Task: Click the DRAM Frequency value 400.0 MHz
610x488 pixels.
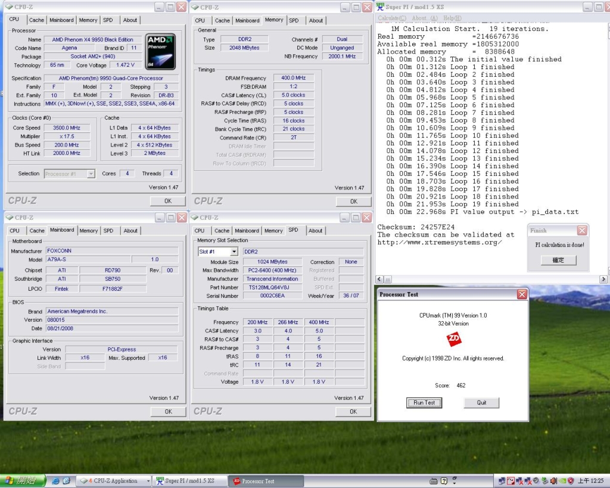Action: coord(293,78)
